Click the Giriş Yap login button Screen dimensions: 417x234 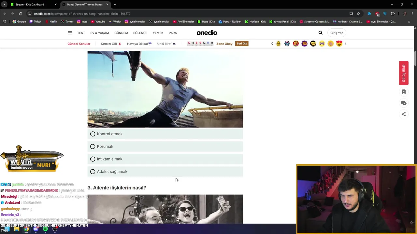point(337,33)
